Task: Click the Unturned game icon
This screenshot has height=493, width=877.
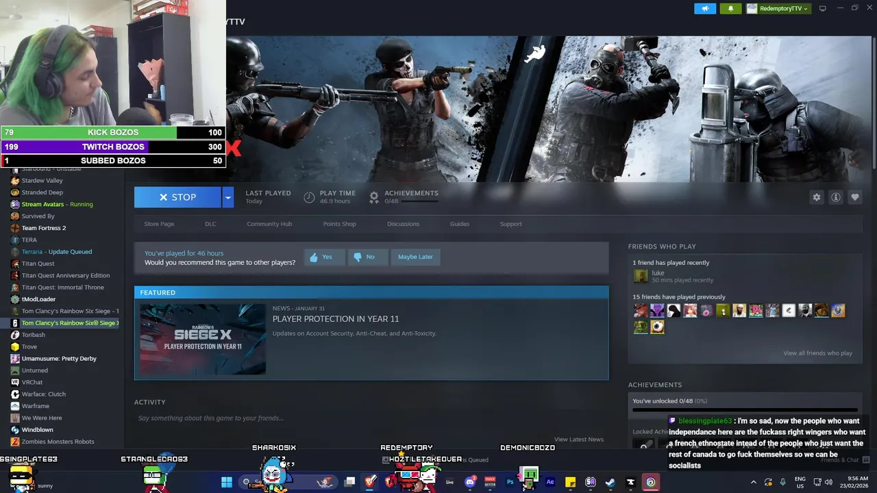Action: (15, 370)
